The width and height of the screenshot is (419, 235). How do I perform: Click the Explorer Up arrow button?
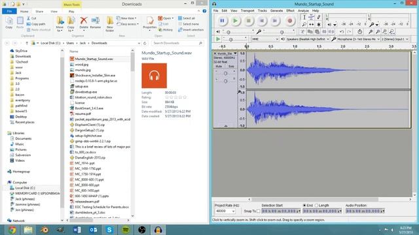tap(27, 43)
